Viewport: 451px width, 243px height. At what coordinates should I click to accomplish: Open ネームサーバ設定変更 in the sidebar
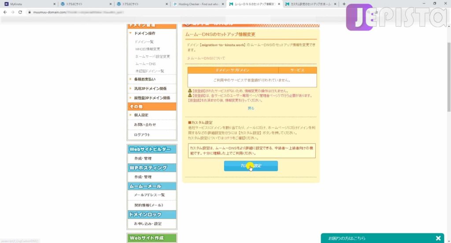[x=152, y=57]
